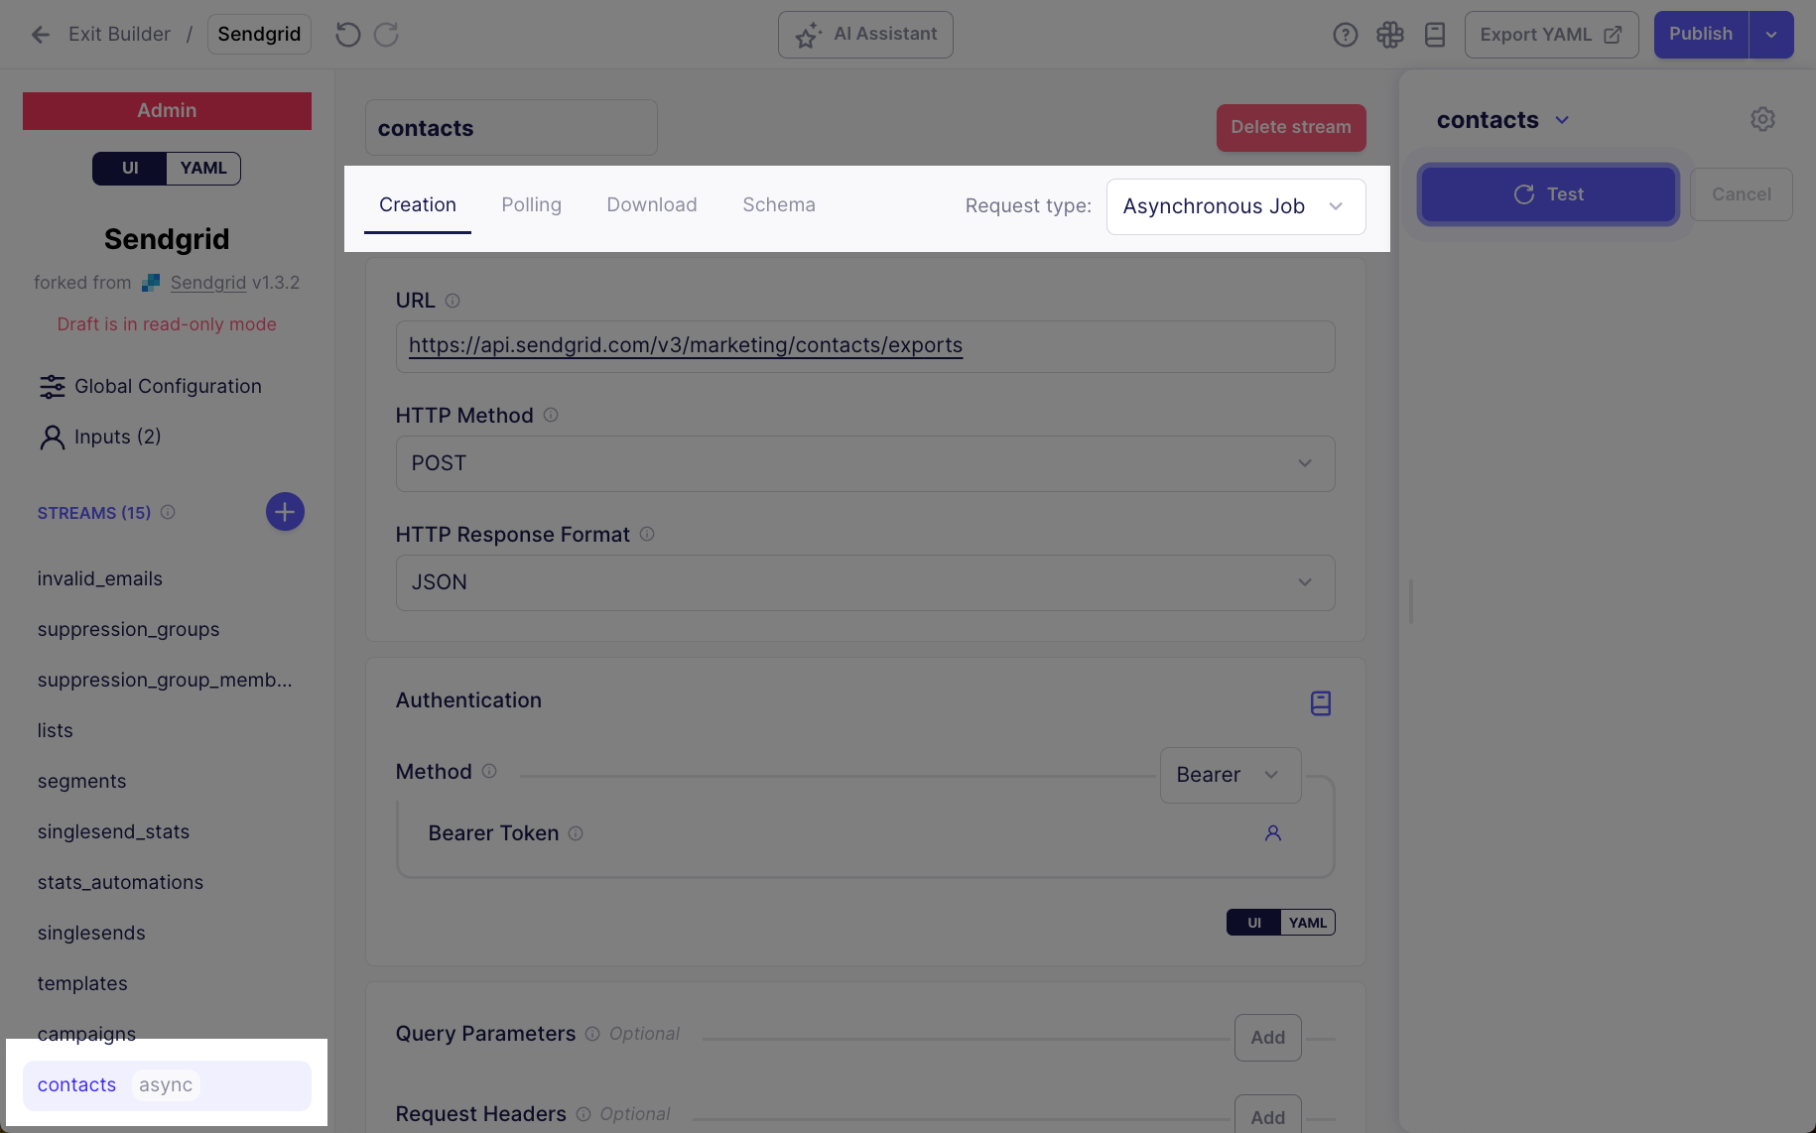Open settings gear in the contacts test panel
Image resolution: width=1816 pixels, height=1133 pixels.
(x=1762, y=119)
